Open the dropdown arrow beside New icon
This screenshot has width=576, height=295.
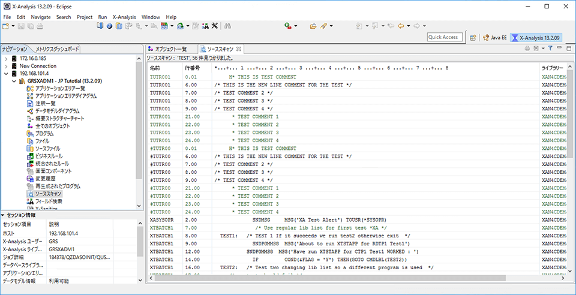coord(13,26)
